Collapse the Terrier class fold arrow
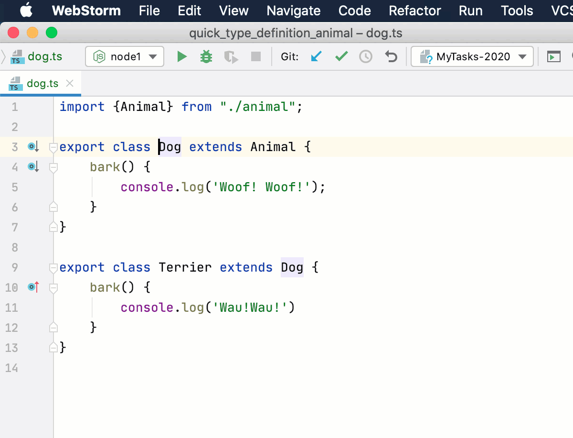The height and width of the screenshot is (438, 573). [53, 267]
